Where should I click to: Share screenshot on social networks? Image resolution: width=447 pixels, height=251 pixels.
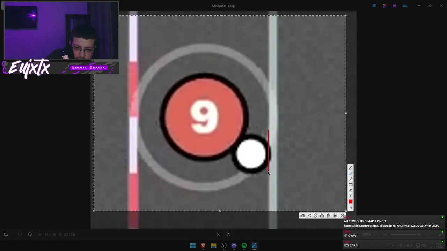pos(309,215)
